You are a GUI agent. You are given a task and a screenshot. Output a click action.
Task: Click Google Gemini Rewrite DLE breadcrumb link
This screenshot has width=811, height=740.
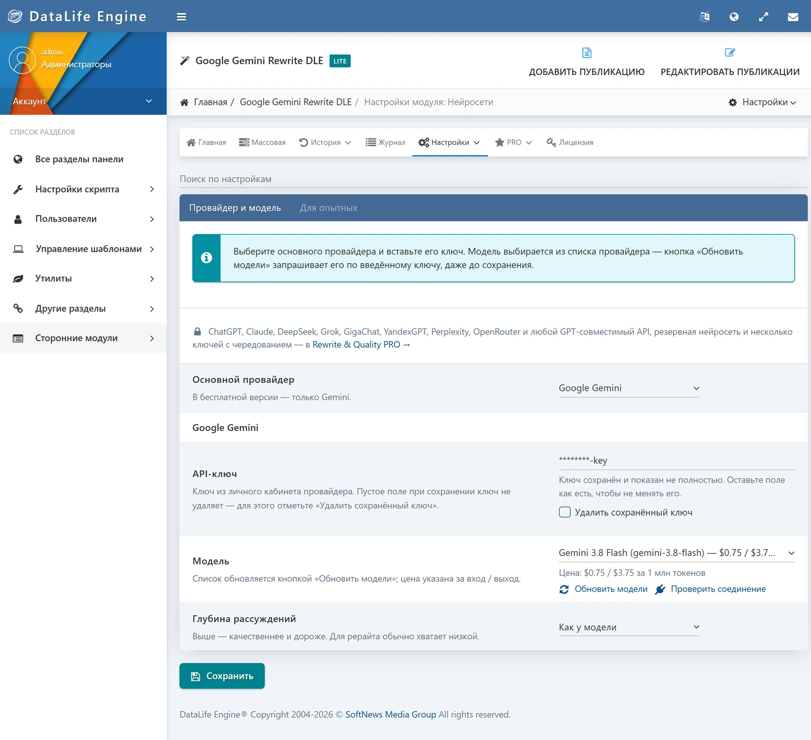point(296,102)
